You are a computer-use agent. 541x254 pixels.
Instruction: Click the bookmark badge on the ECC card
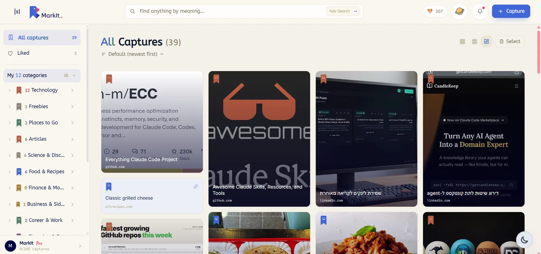point(109,79)
